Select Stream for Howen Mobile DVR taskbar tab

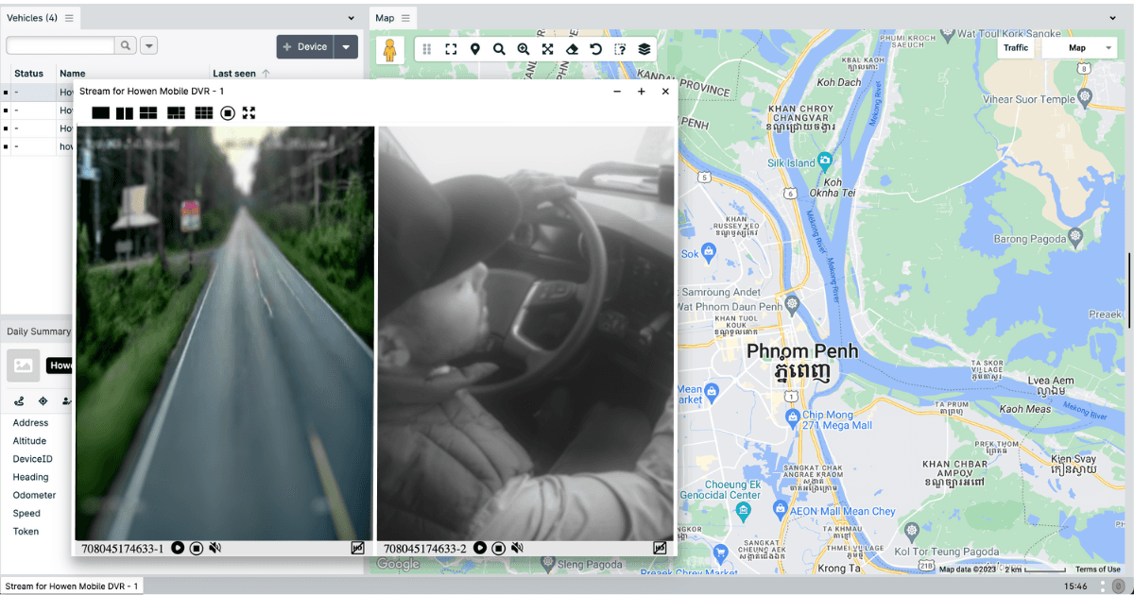[x=72, y=585]
